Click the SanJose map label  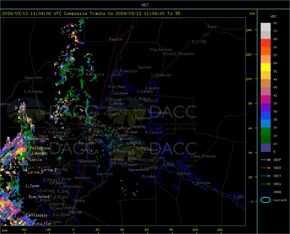pyautogui.click(x=144, y=67)
